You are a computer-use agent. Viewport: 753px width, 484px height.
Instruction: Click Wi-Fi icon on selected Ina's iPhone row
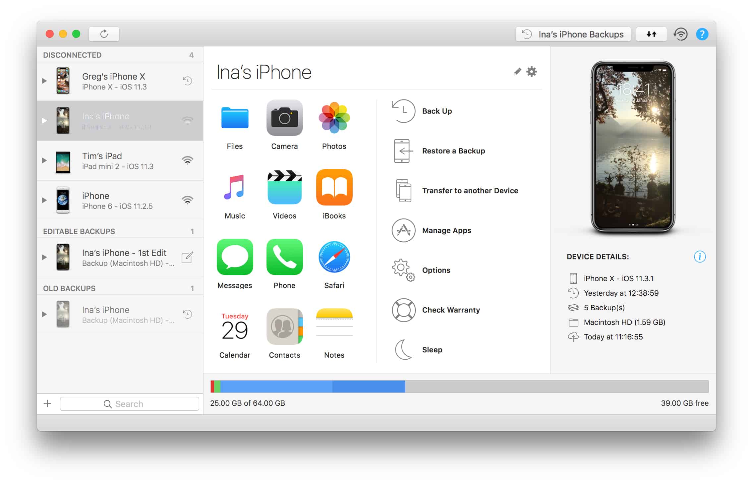(188, 121)
